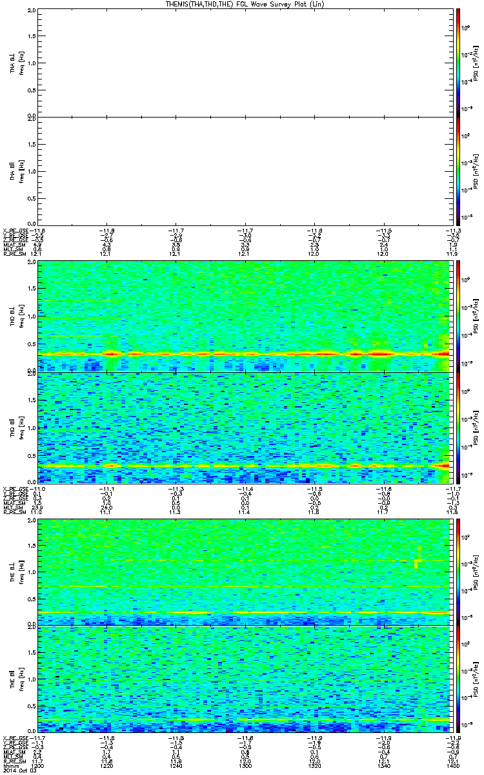This screenshot has height=775, width=484.
Task: Click the THA BL freq [Hz] axis label
Action: tap(21, 63)
